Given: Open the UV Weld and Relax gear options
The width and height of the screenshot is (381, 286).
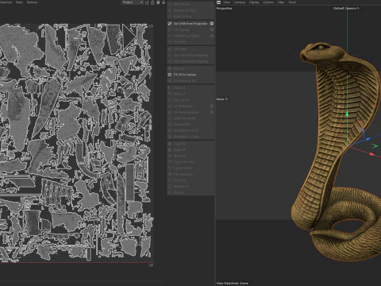Looking at the screenshot, I should click(212, 36).
